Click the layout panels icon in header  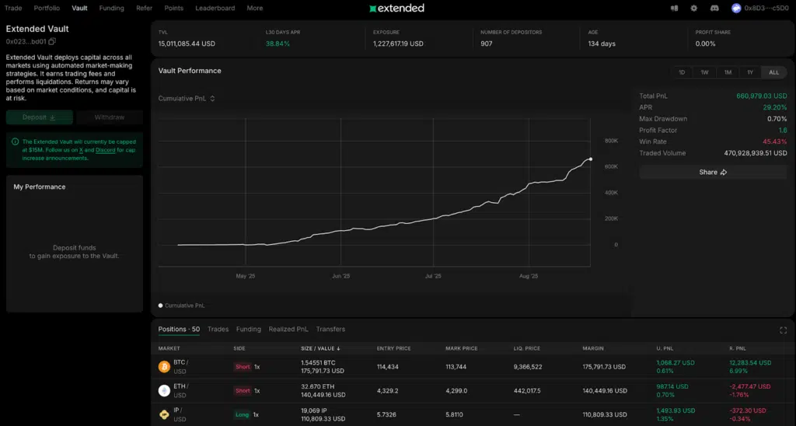[674, 9]
